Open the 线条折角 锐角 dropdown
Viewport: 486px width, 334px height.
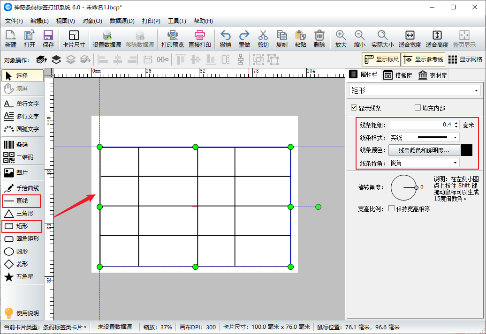point(424,163)
